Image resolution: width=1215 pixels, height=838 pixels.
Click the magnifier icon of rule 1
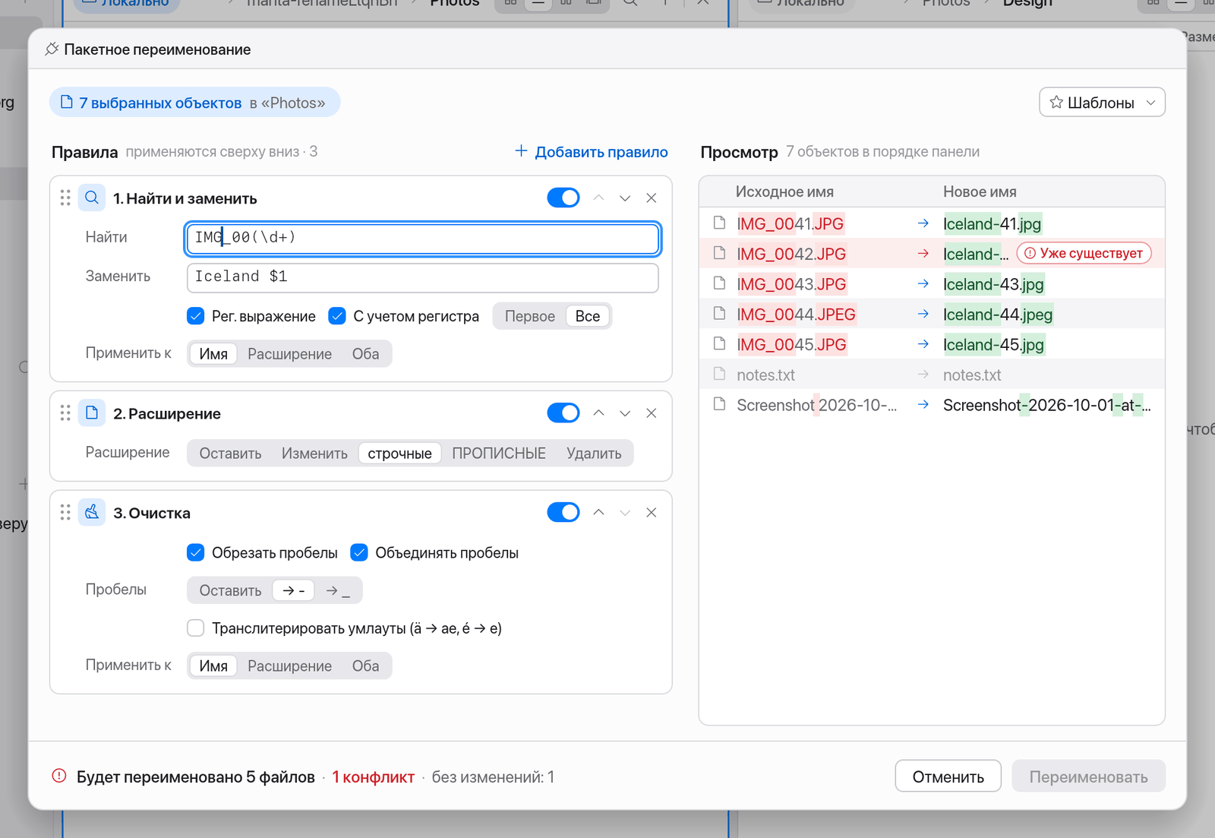[92, 198]
